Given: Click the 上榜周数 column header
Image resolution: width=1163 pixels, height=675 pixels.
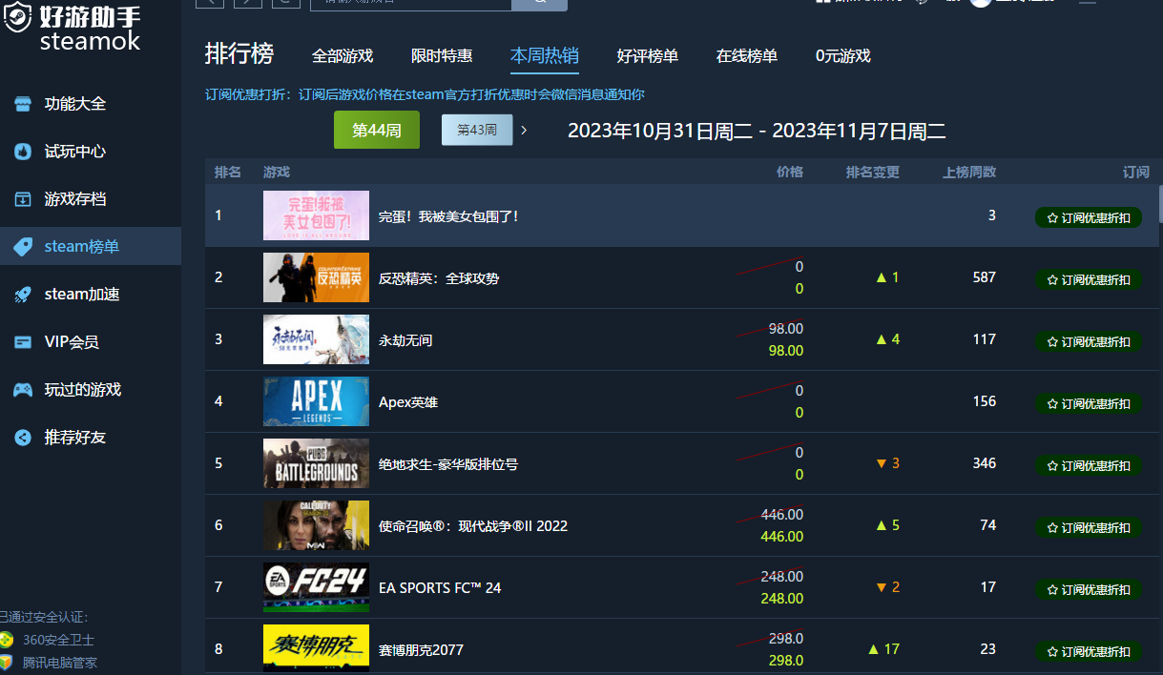Looking at the screenshot, I should click(x=969, y=173).
